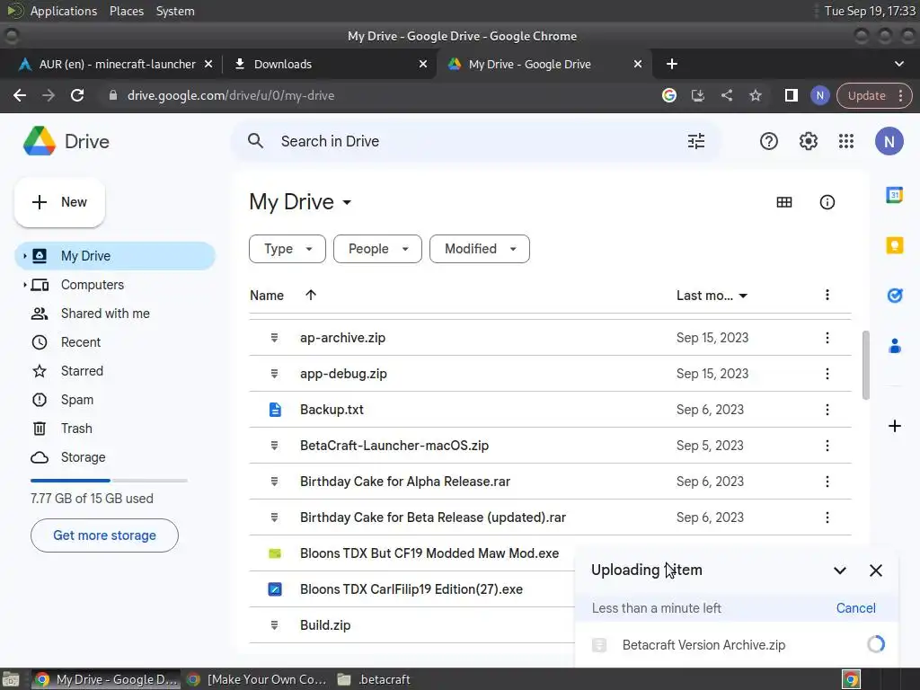Reload the page in Chrome
The width and height of the screenshot is (920, 690).
[x=77, y=95]
